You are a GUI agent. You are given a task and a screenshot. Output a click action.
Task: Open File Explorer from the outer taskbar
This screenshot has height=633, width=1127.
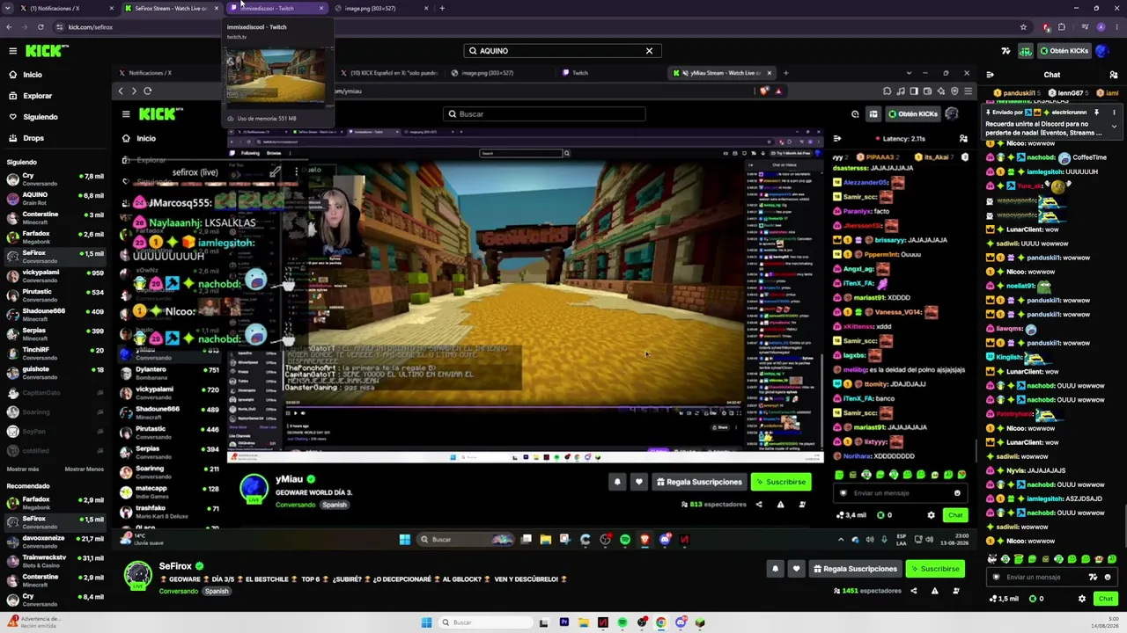coord(583,622)
